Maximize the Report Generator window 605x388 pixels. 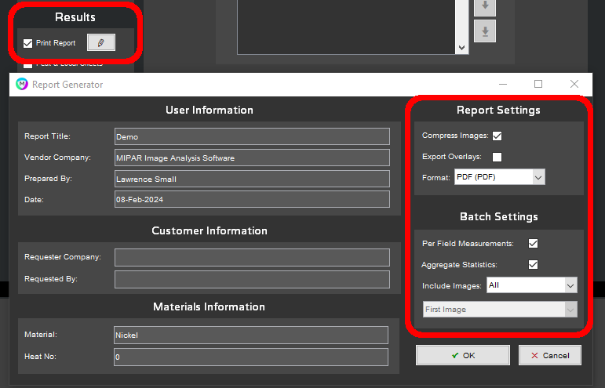click(538, 84)
